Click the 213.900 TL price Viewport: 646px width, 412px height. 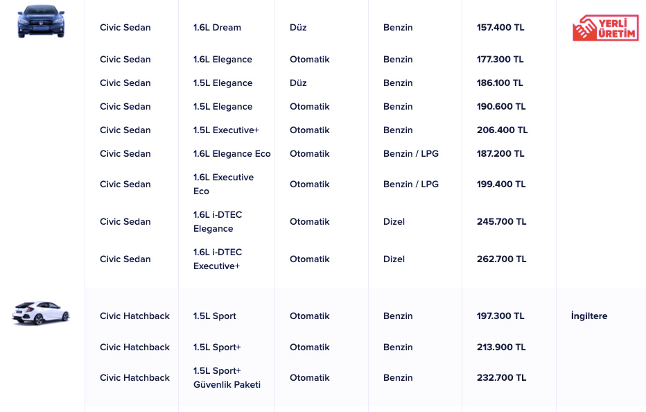[501, 347]
